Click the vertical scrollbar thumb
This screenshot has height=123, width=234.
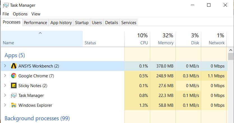231,56
